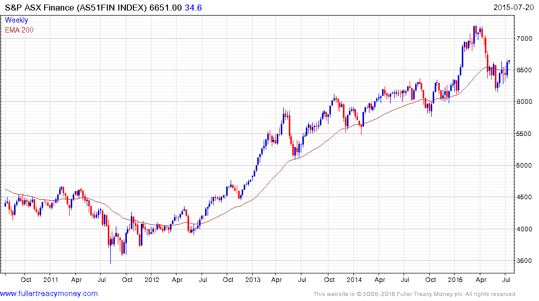
Task: Click the 6000 price axis label
Action: 524,101
